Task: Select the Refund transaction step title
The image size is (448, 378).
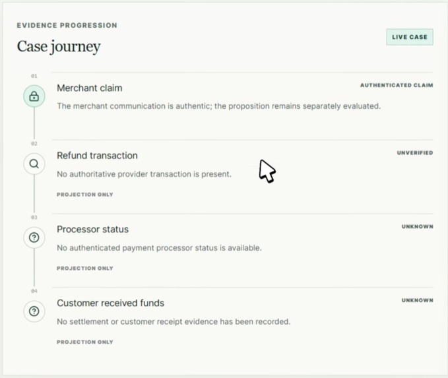Action: point(97,156)
